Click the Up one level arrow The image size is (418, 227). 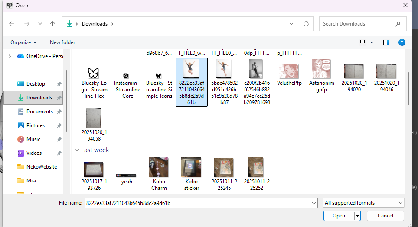click(52, 24)
